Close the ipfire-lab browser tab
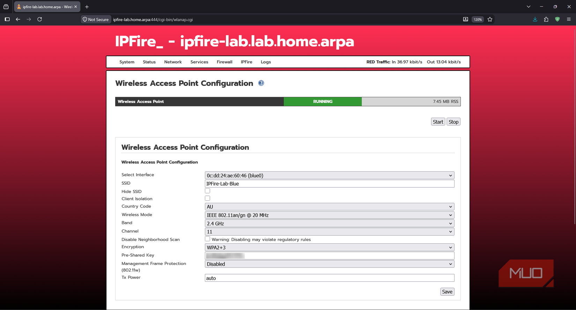This screenshot has width=576, height=310. 75,7
